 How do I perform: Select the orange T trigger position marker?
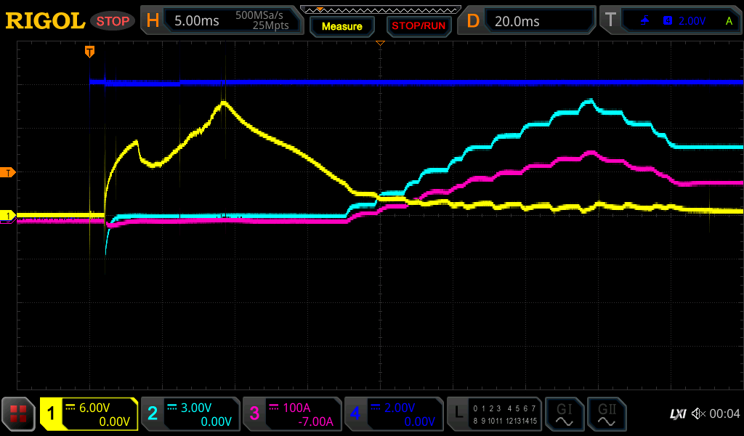click(x=89, y=52)
